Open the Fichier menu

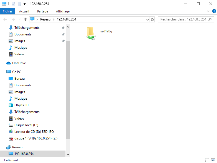coord(7,11)
